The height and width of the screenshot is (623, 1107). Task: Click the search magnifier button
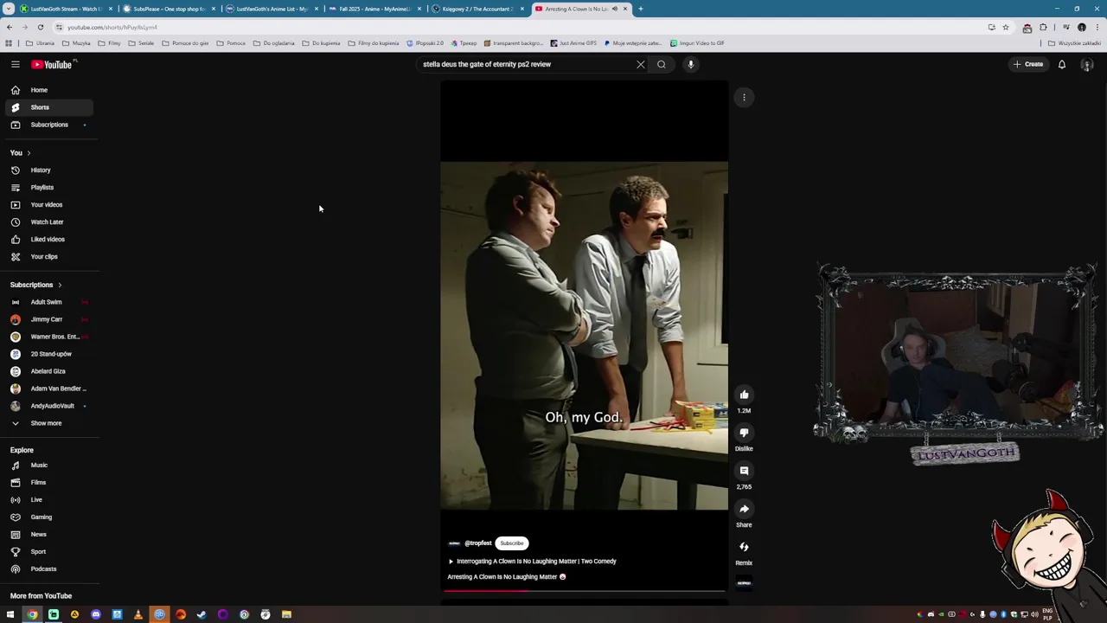click(662, 64)
